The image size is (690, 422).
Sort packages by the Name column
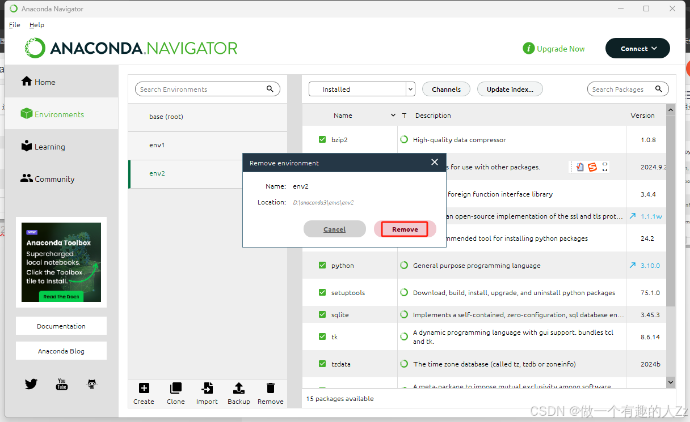(x=343, y=115)
